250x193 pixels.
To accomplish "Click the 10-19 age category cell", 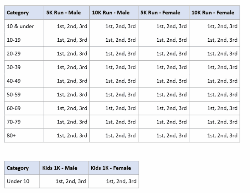I will pyautogui.click(x=15, y=40).
